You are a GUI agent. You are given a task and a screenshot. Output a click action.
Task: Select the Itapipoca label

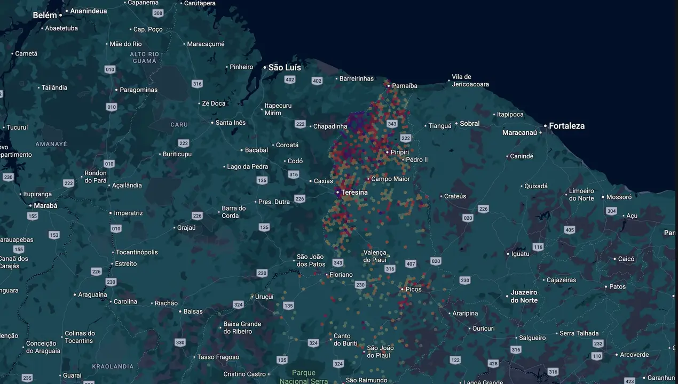click(x=510, y=115)
